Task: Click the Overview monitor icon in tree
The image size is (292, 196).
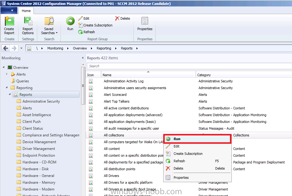Action: point(10,67)
